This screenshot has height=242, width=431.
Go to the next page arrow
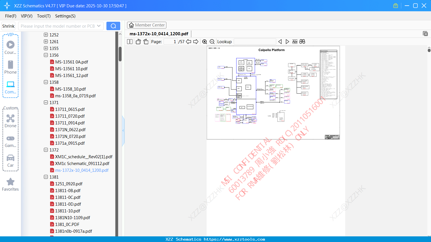[x=196, y=42]
